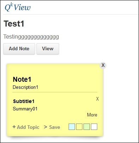Click the Add Note button
The width and height of the screenshot is (139, 143).
(x=19, y=49)
